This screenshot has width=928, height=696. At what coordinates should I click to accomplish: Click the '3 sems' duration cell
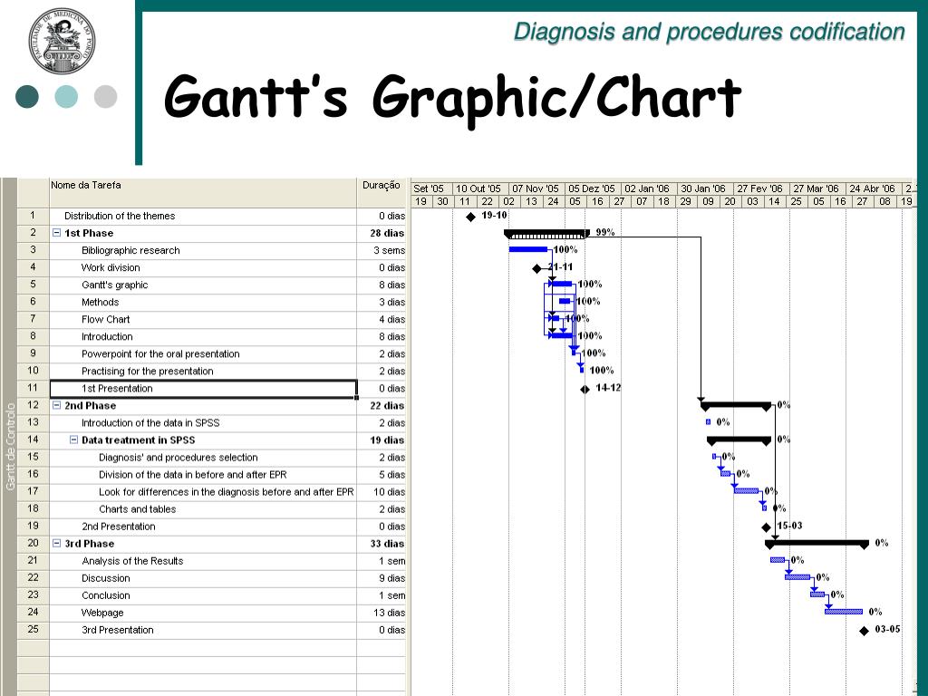382,250
